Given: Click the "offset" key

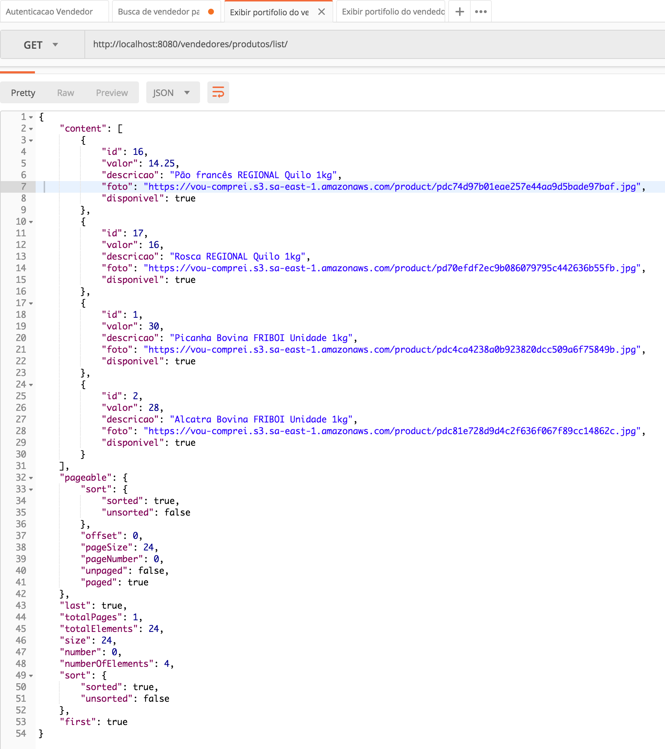Looking at the screenshot, I should click(101, 536).
